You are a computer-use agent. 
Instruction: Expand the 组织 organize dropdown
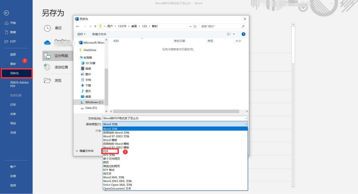point(82,34)
